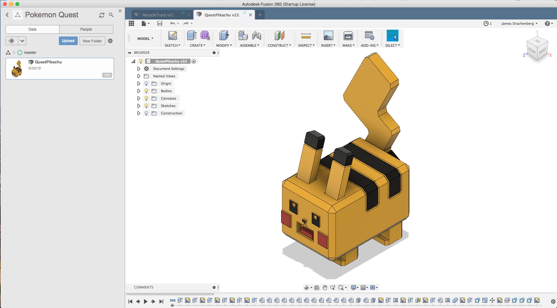Click the Upload button

(68, 41)
